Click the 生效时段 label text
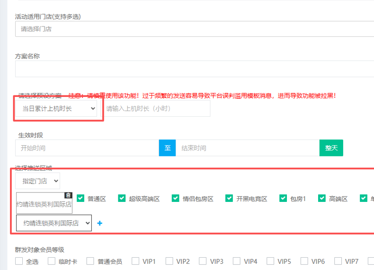This screenshot has width=374, height=270. point(30,135)
